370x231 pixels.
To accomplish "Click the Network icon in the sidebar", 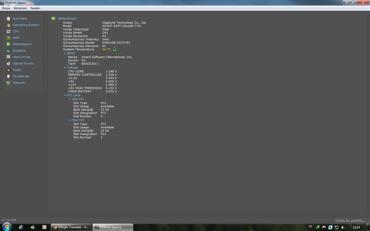I will [x=8, y=83].
